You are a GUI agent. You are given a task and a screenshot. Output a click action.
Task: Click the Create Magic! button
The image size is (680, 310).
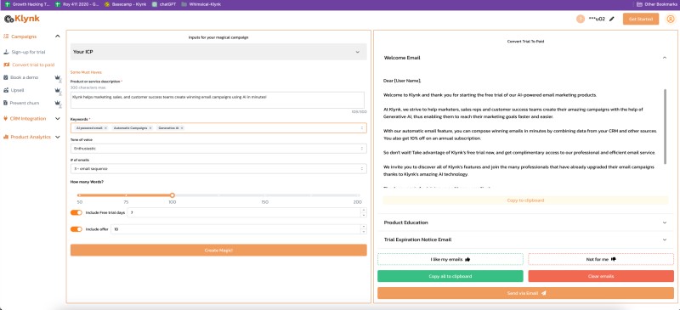pyautogui.click(x=218, y=251)
